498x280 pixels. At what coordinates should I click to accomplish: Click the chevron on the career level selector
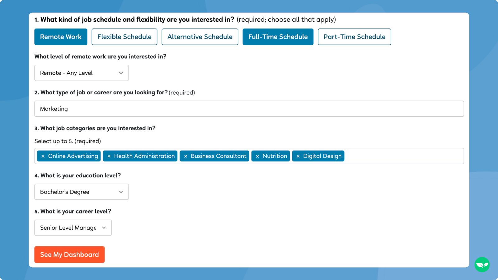tap(104, 227)
